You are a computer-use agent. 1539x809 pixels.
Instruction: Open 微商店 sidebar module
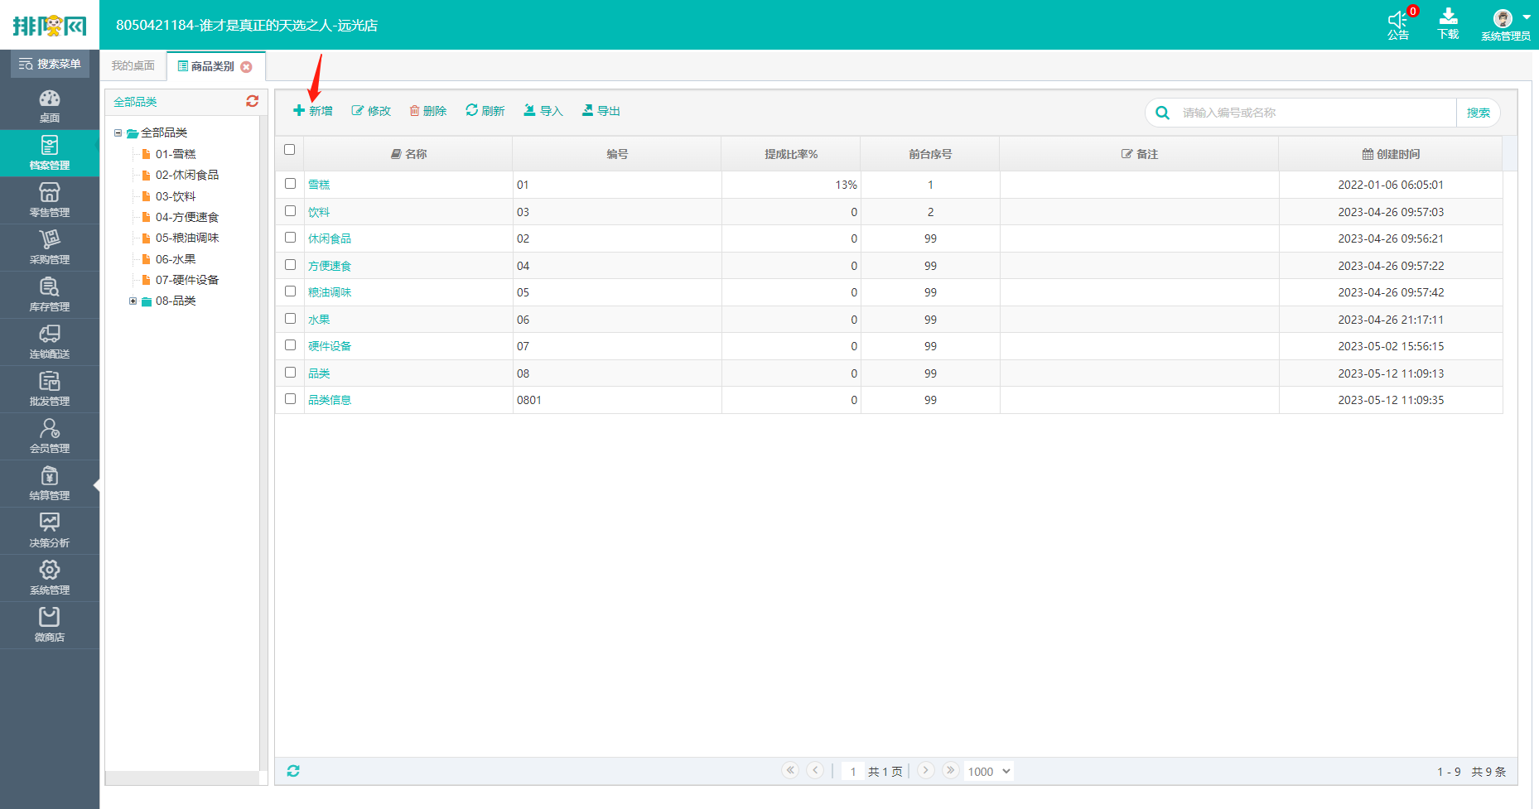click(50, 625)
